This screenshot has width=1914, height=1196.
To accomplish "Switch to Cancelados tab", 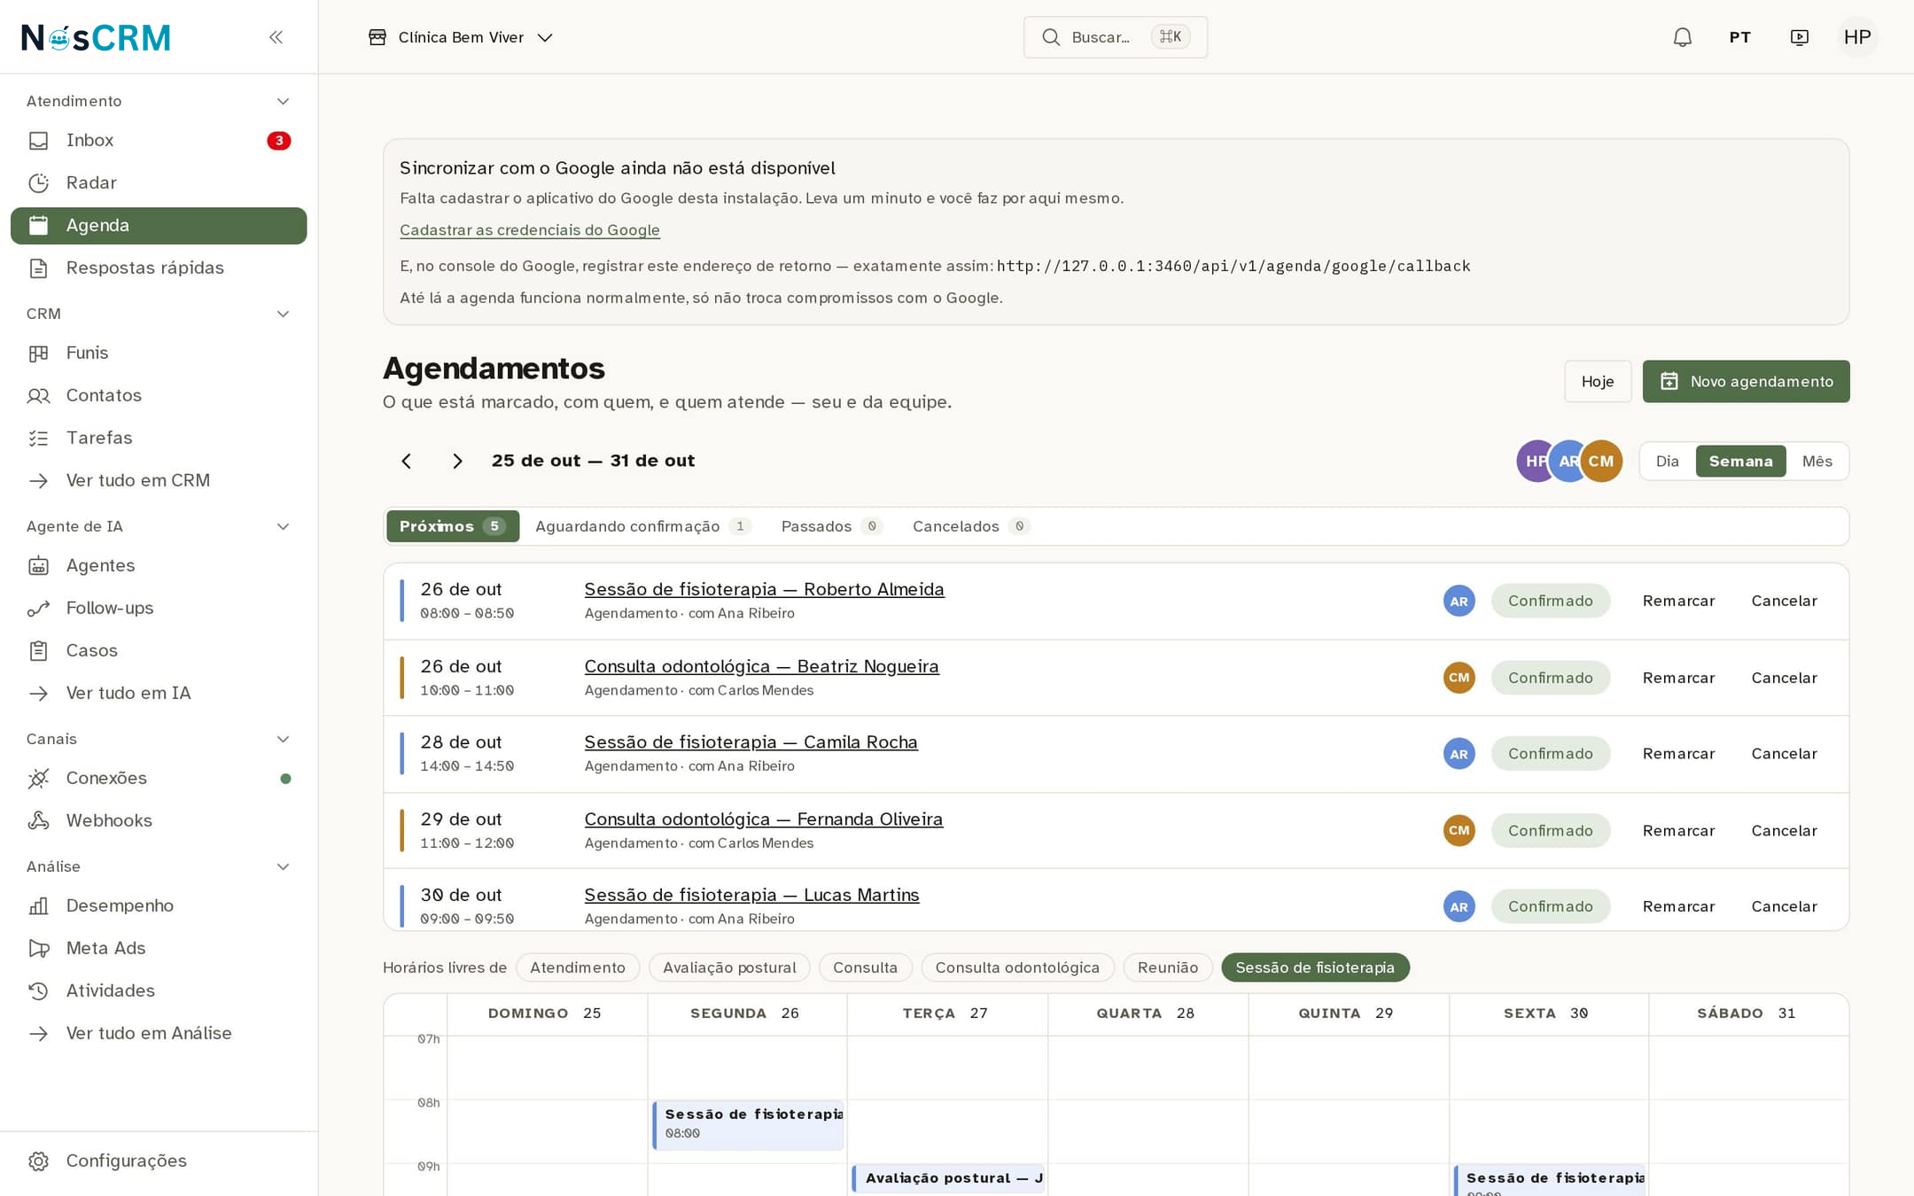I will pos(971,526).
